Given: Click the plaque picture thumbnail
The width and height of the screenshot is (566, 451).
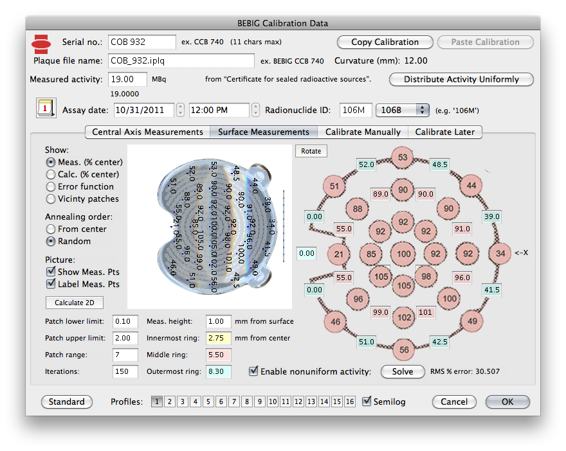Looking at the screenshot, I should [210, 227].
